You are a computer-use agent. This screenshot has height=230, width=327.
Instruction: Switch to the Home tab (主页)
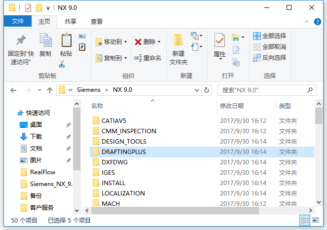(44, 22)
